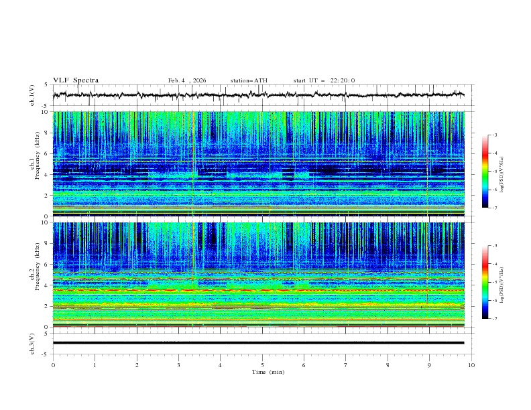Click the ch.2 spectrogram colorbar

[x=485, y=282]
